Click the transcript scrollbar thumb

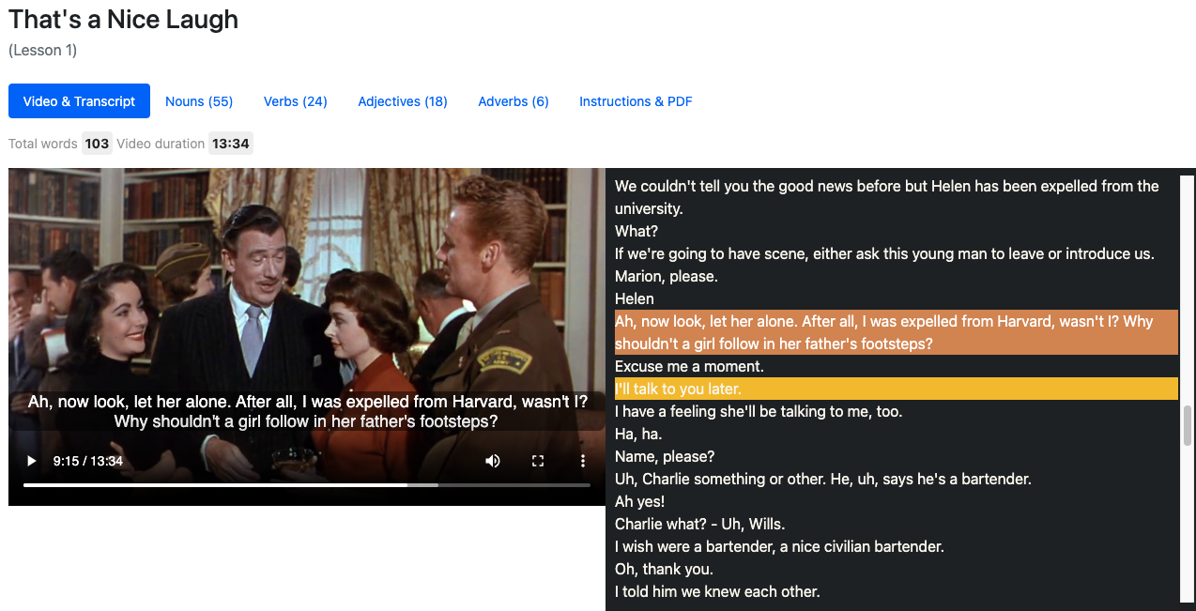point(1188,425)
